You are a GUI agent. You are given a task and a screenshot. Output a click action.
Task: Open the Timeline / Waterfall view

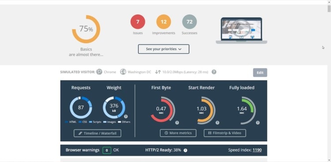[98, 133]
